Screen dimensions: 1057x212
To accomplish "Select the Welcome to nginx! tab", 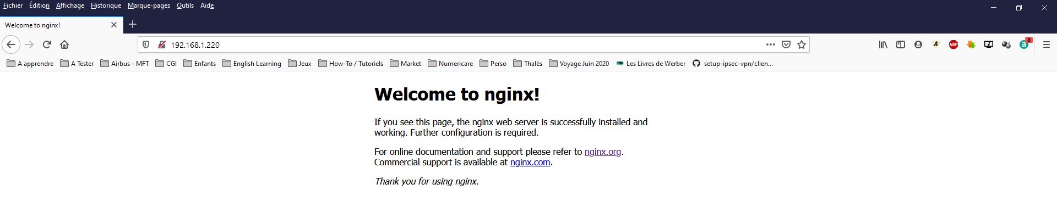I will point(62,25).
